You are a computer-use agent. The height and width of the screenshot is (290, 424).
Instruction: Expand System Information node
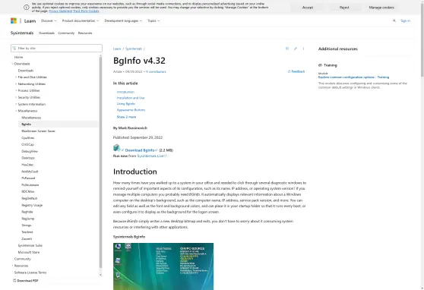coord(16,104)
